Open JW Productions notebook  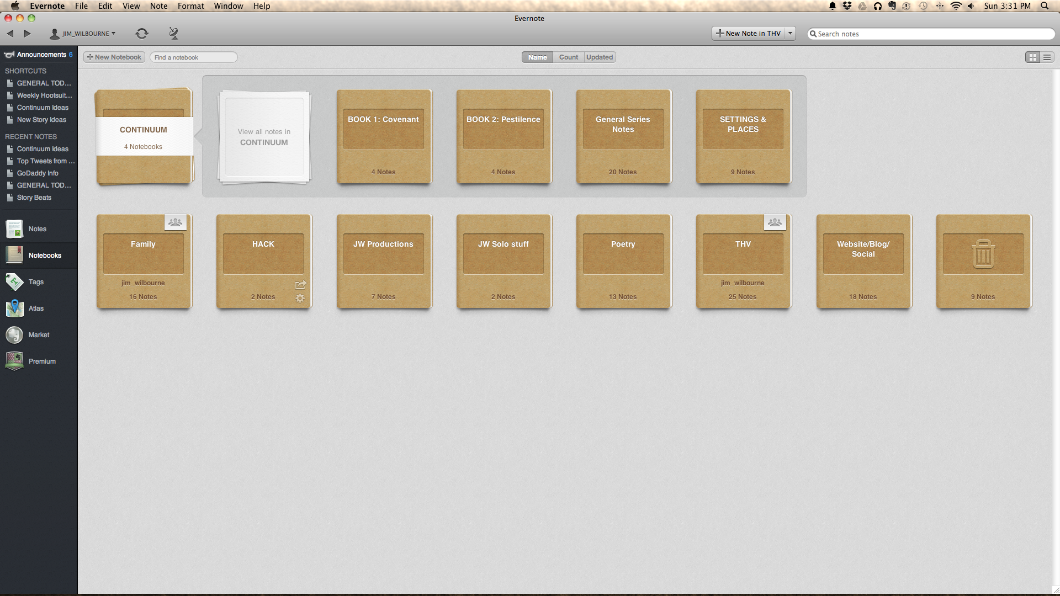click(x=384, y=261)
